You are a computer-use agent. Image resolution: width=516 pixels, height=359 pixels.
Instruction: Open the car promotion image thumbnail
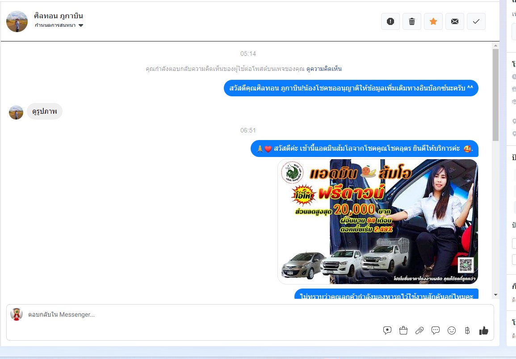coord(378,222)
